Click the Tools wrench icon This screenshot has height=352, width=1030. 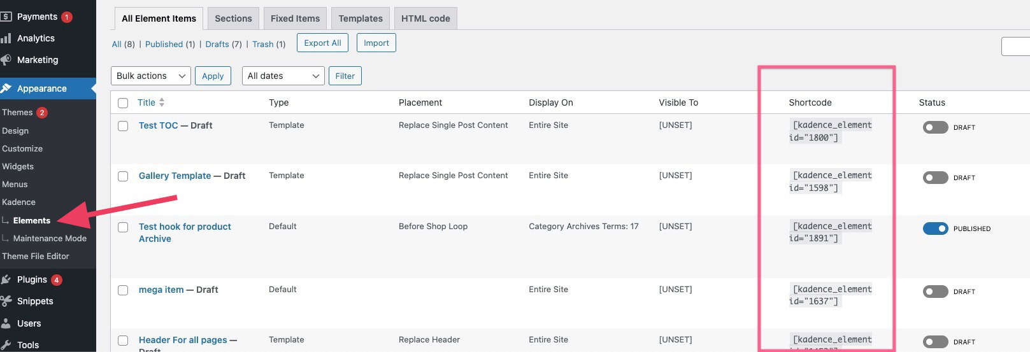6,345
